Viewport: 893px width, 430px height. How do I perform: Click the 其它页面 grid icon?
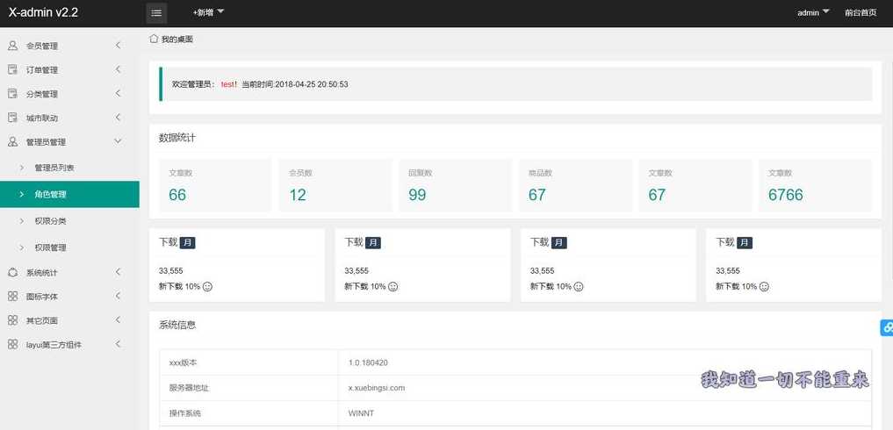[x=12, y=320]
